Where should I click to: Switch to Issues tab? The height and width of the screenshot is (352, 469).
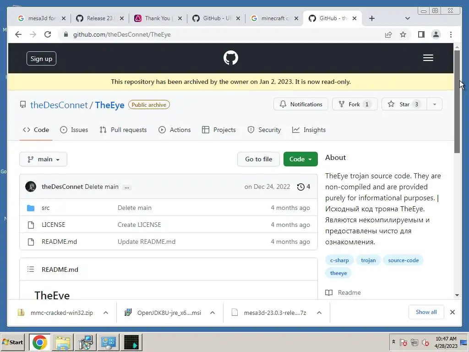pyautogui.click(x=74, y=130)
